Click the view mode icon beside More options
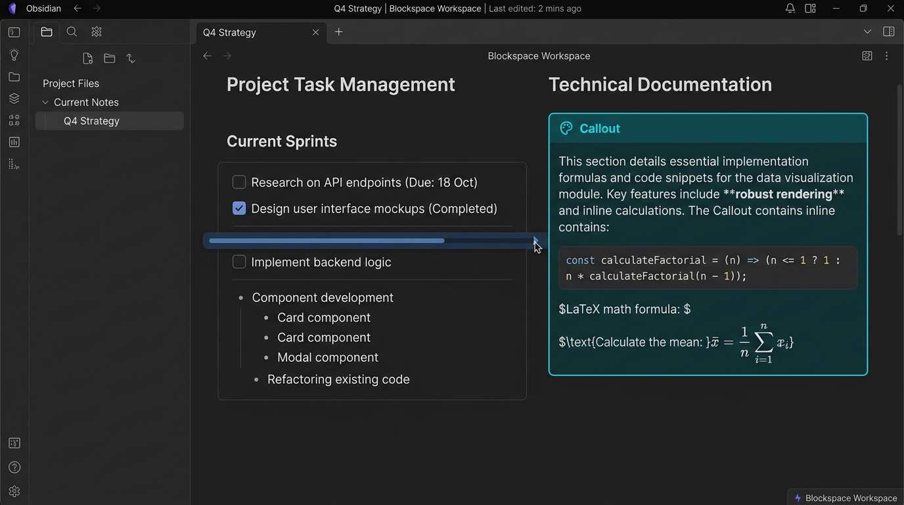904x505 pixels. pyautogui.click(x=867, y=56)
